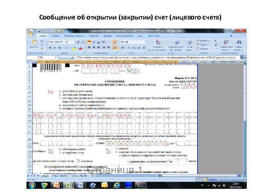This screenshot has height=195, width=261.
Task: Toggle Wrap Text in the alignment group
Action: point(114,42)
